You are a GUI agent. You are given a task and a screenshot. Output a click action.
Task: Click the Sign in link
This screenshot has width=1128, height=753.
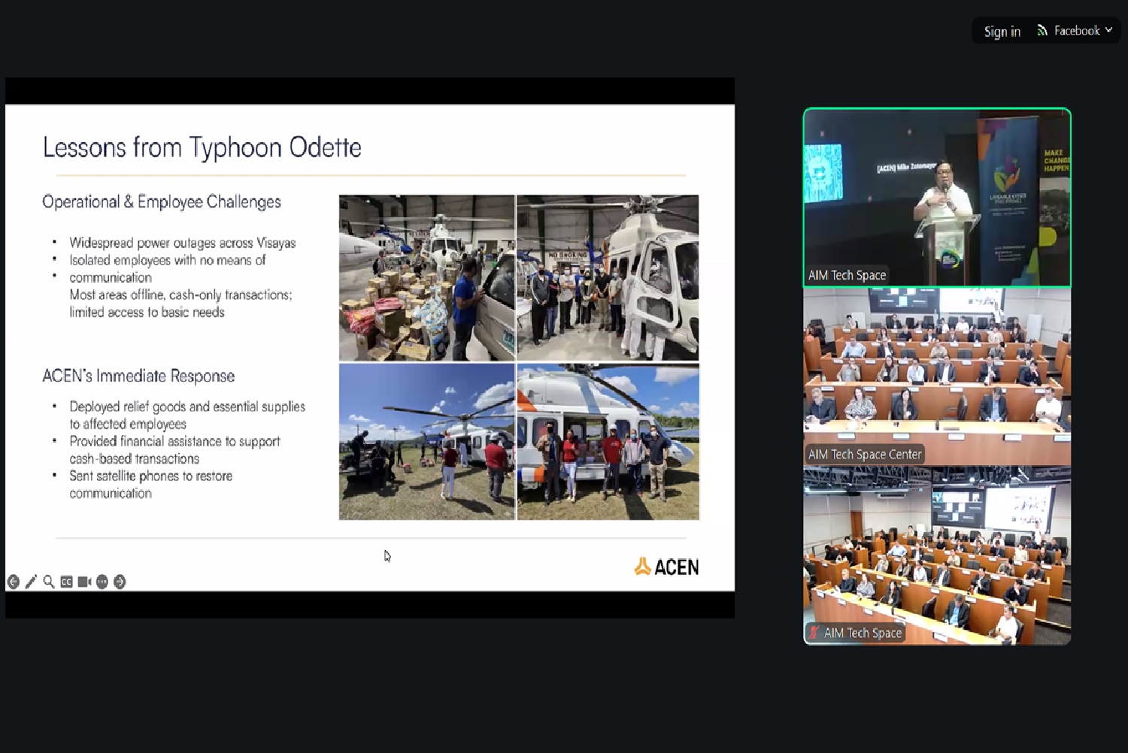click(1002, 31)
